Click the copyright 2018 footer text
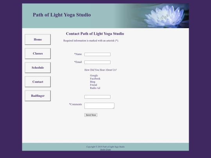 point(105,147)
